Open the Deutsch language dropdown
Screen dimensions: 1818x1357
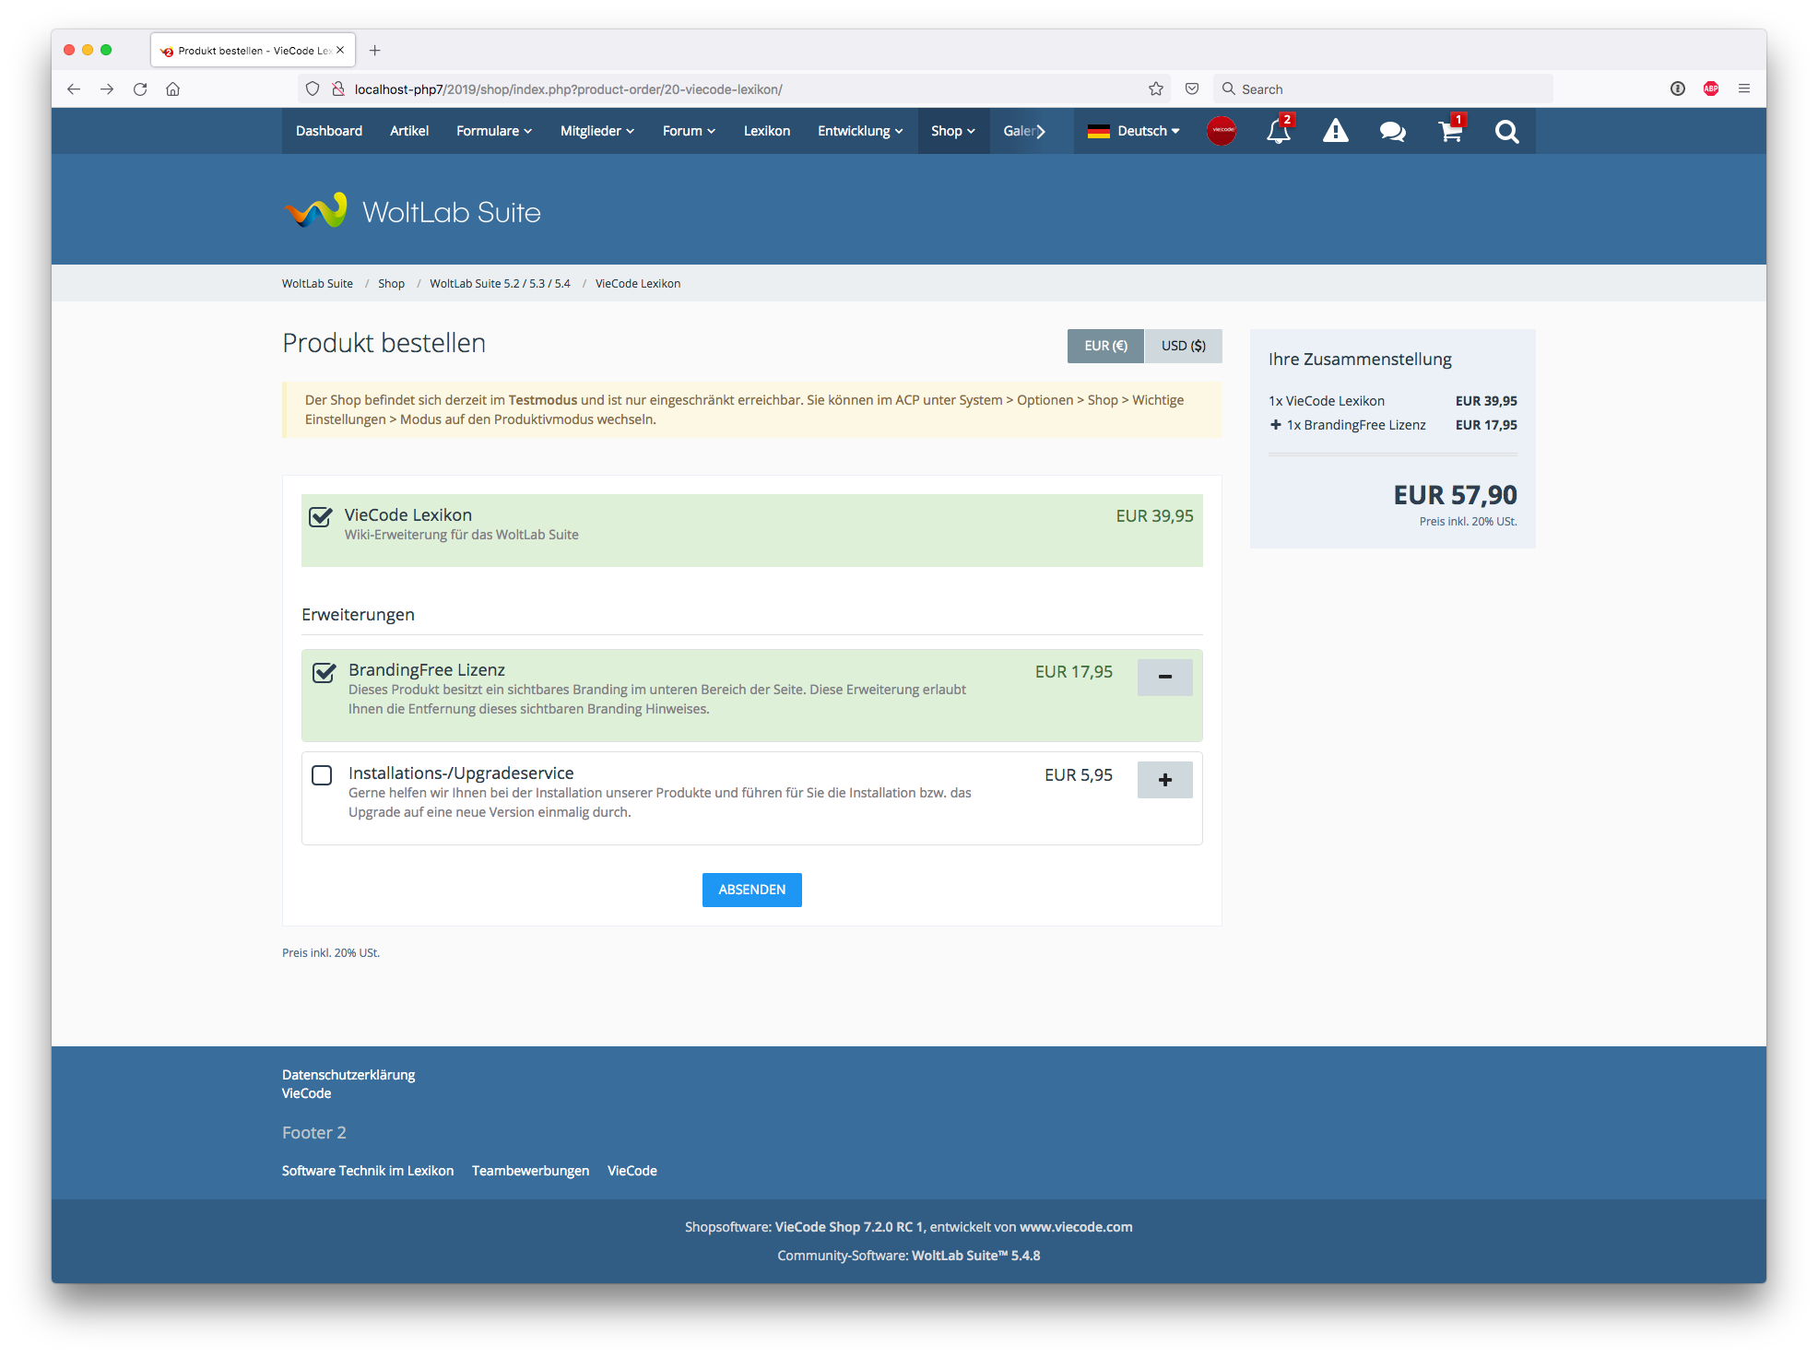click(1134, 131)
